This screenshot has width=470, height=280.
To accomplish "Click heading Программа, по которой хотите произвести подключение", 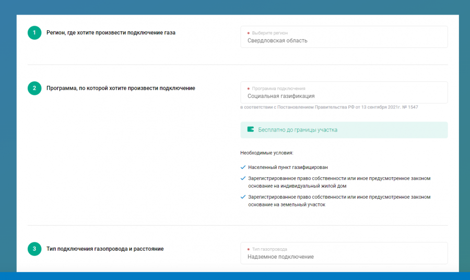I will click(121, 88).
